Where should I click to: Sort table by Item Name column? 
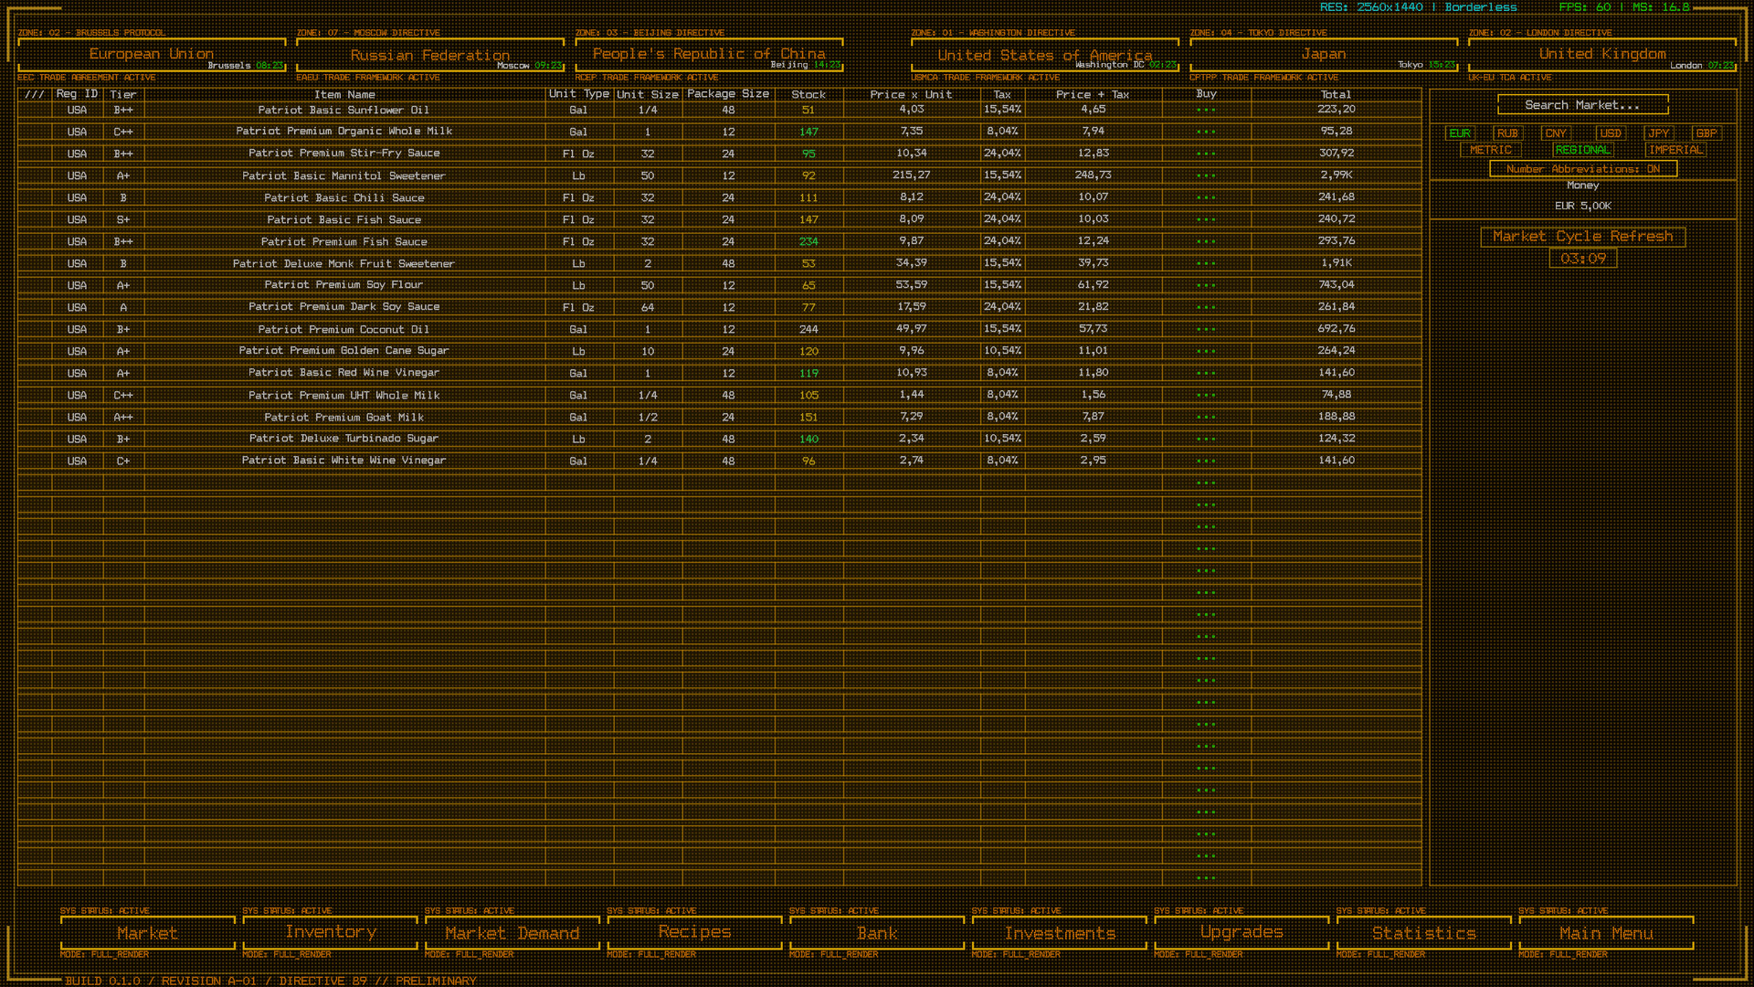click(344, 94)
